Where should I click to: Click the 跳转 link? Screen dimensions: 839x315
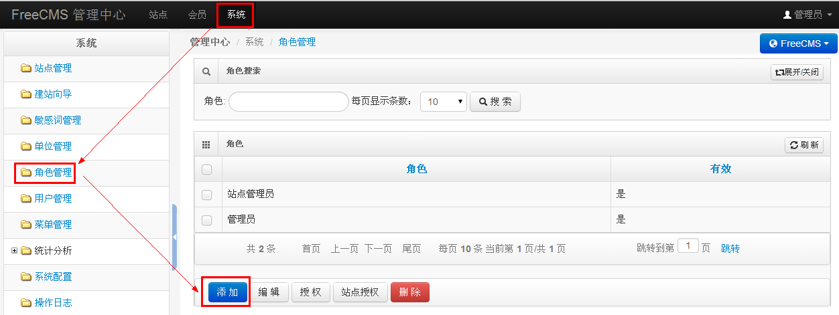coord(730,248)
